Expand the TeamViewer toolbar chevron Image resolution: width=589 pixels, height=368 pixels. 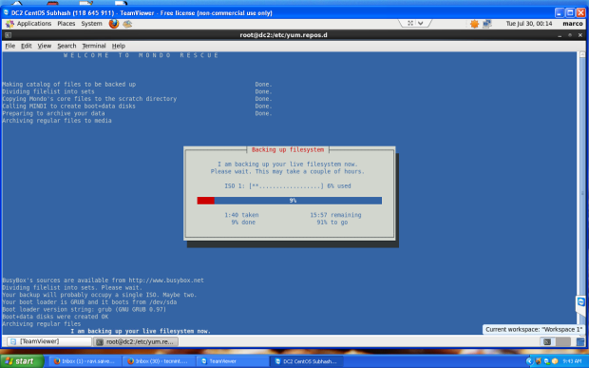421,24
